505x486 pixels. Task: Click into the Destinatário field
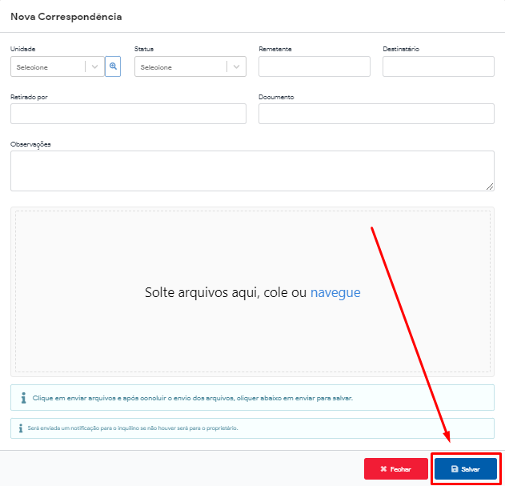[x=439, y=66]
